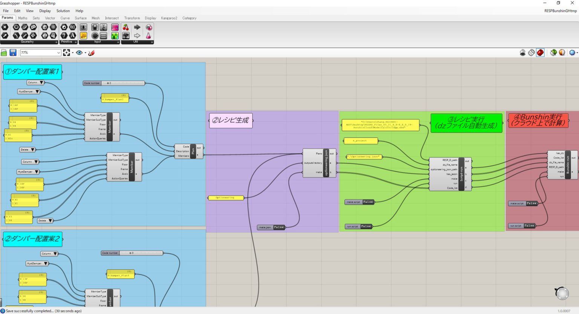Select the red Shaded preview mode icon
The height and width of the screenshot is (314, 579).
coord(540,53)
